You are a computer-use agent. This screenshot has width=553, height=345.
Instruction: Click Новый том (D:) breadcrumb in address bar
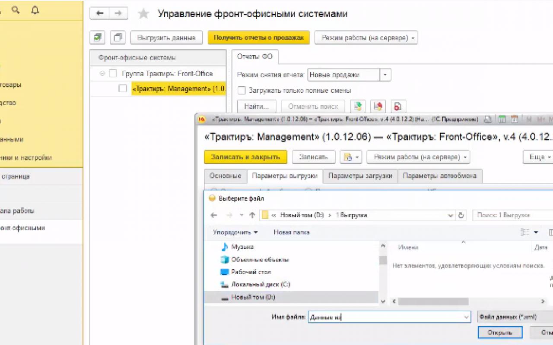(x=302, y=215)
